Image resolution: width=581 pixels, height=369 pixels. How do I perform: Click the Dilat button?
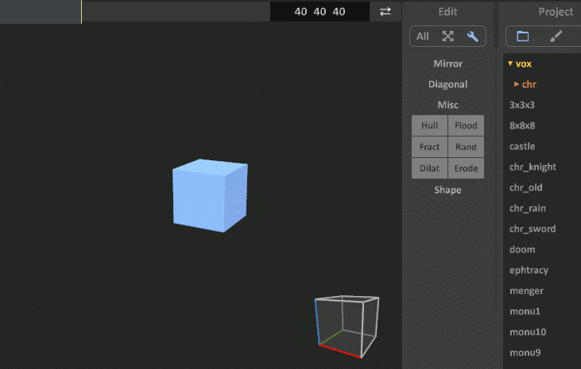click(429, 168)
